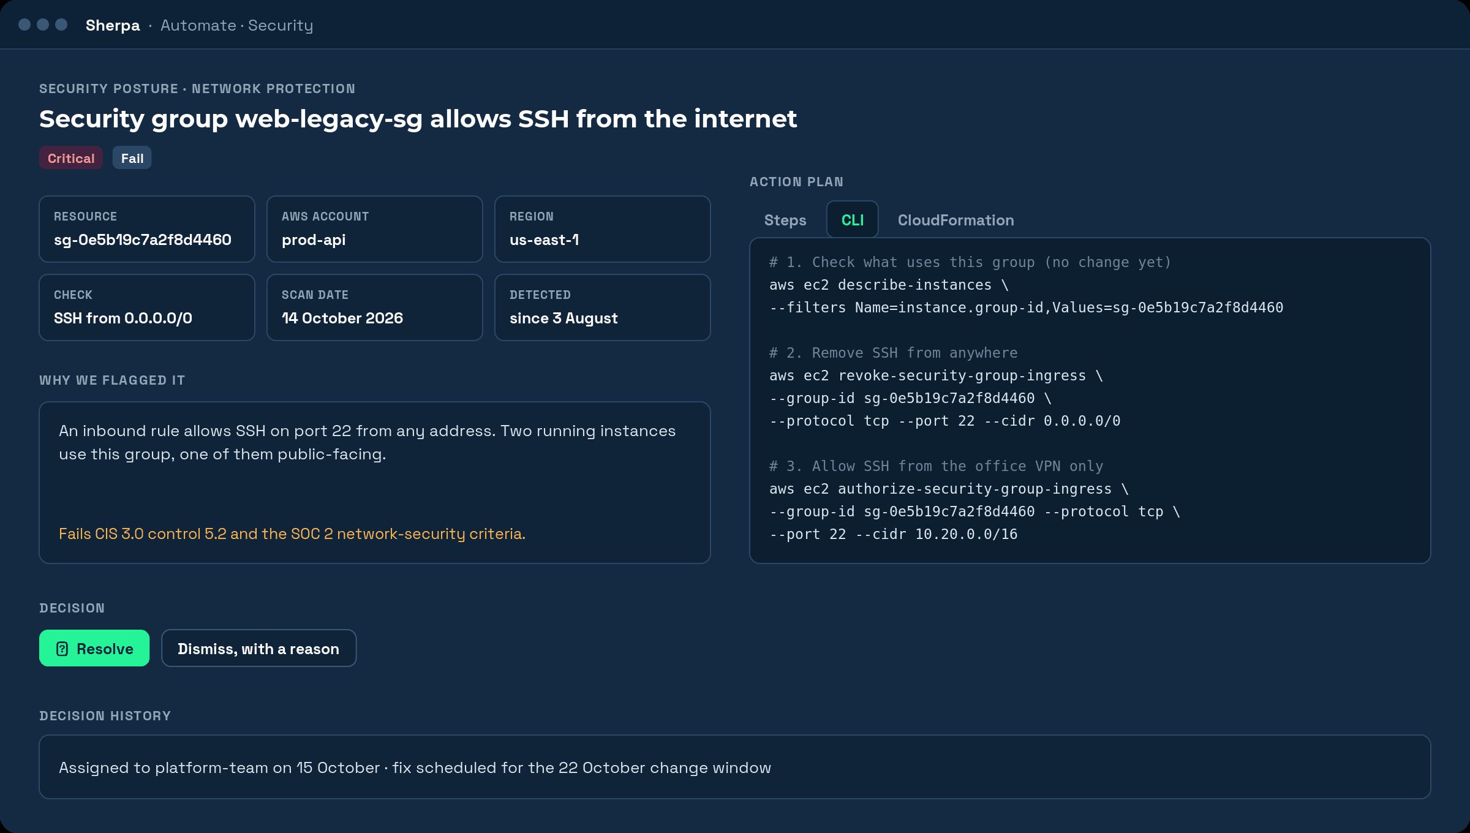Click the describe-instances command line

(x=889, y=285)
